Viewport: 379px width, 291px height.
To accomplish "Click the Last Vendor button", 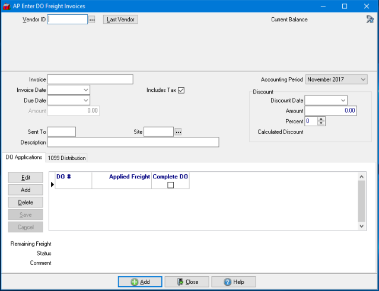I will (120, 20).
